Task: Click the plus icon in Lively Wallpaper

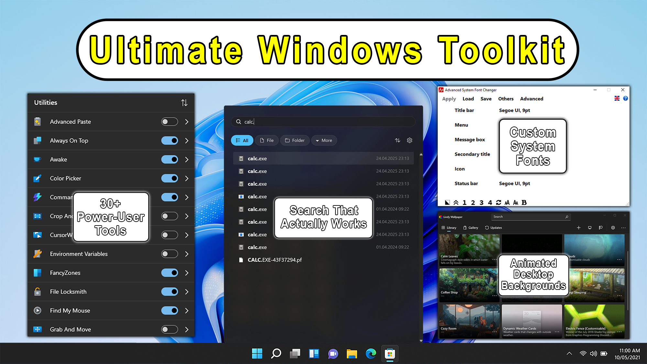Action: pos(578,228)
